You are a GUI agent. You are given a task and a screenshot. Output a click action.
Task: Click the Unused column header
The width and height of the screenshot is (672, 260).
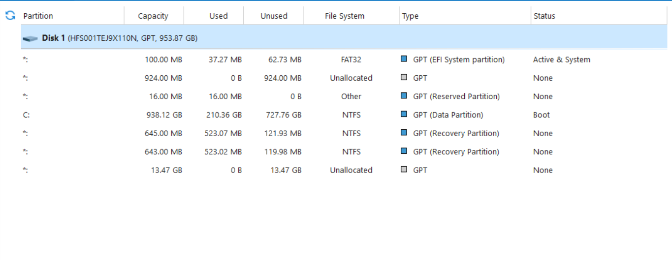(x=274, y=16)
